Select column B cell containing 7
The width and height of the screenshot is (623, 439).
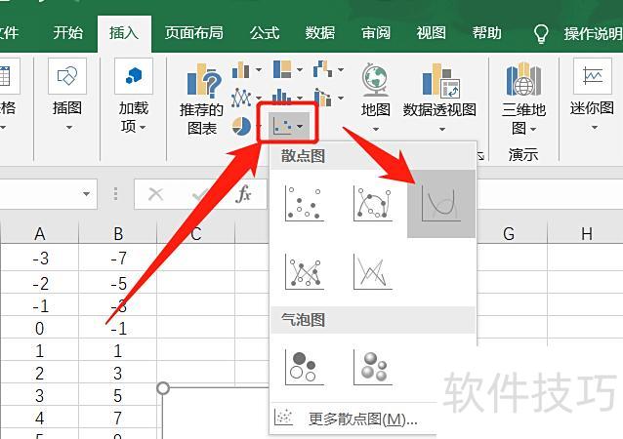(x=118, y=418)
